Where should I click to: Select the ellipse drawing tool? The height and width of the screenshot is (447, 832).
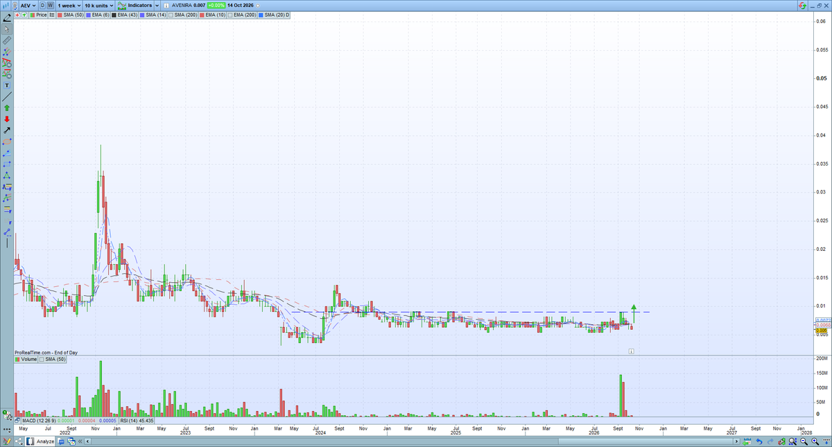click(7, 141)
